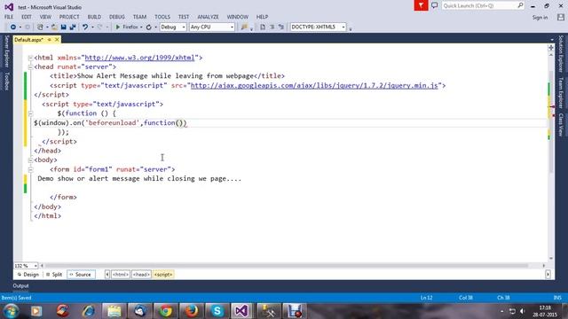The height and width of the screenshot is (319, 568).
Task: Start debugging with green play arrow
Action: (x=118, y=27)
